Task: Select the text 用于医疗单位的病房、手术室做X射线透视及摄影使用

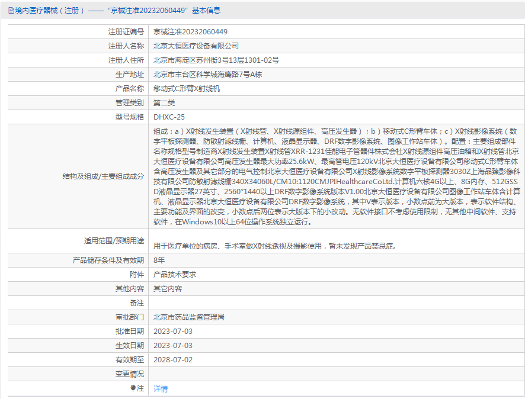Action: [x=238, y=246]
